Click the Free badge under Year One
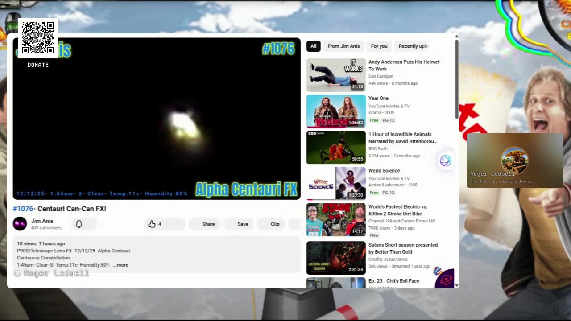 coord(374,120)
